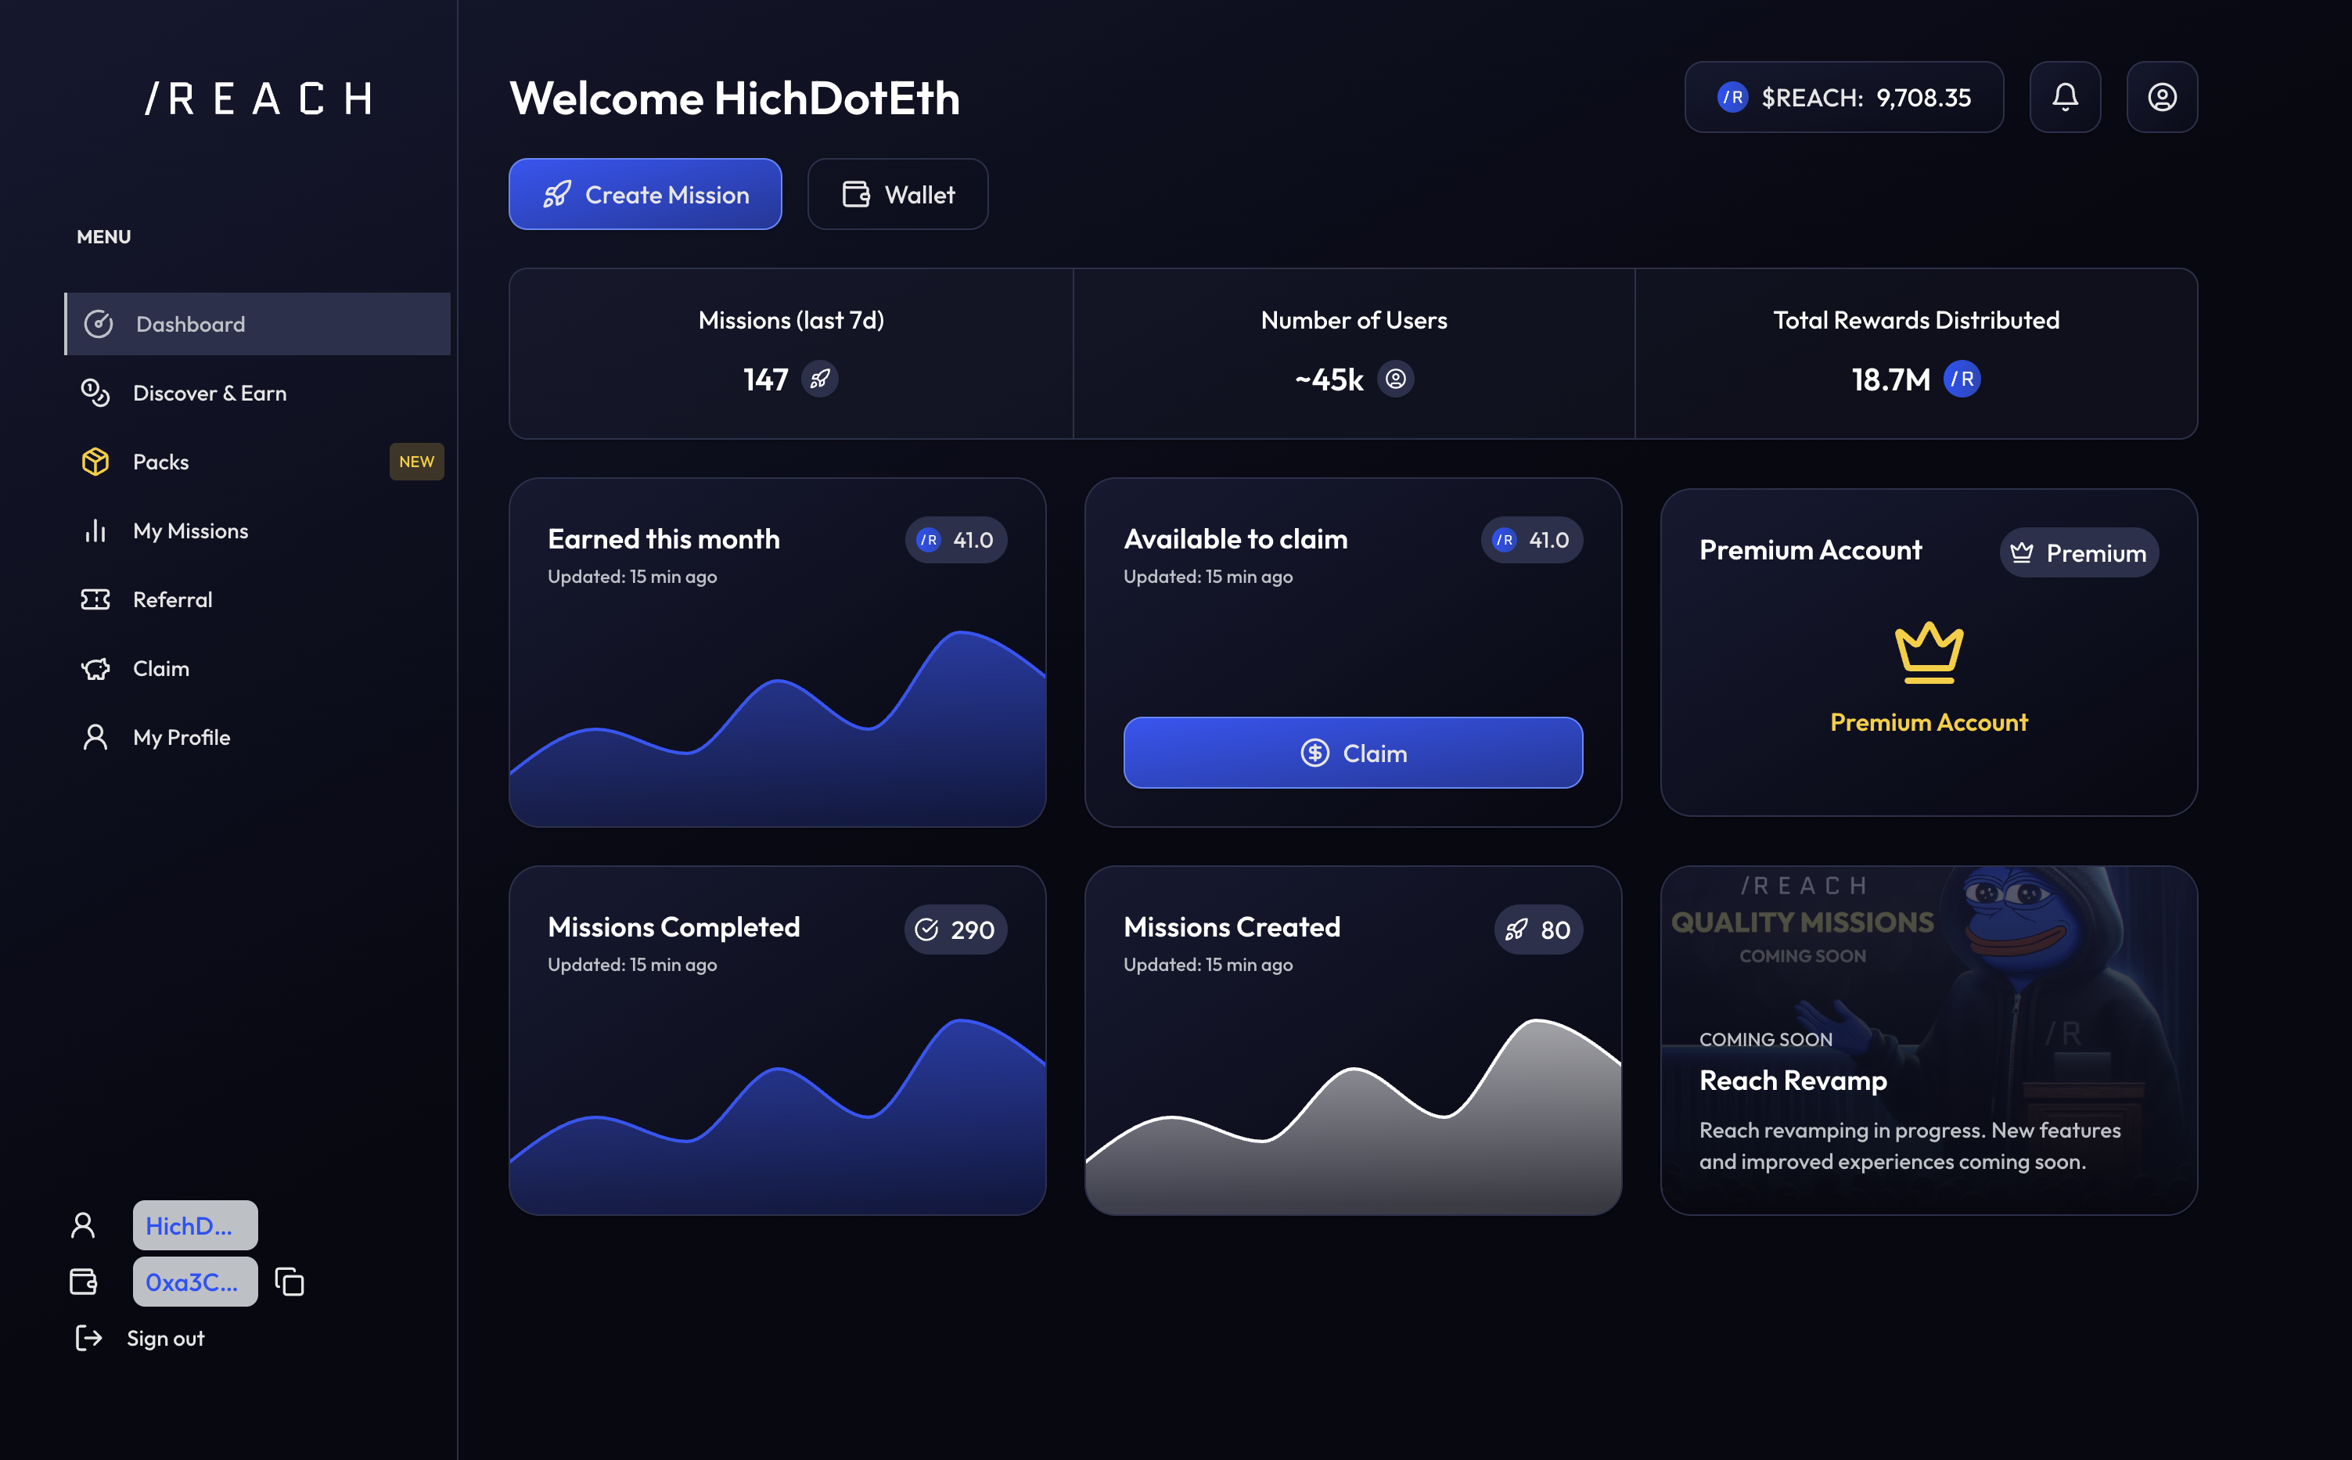Screen dimensions: 2352x1460
Task: Click the sign out arrow icon
Action: [x=89, y=1337]
